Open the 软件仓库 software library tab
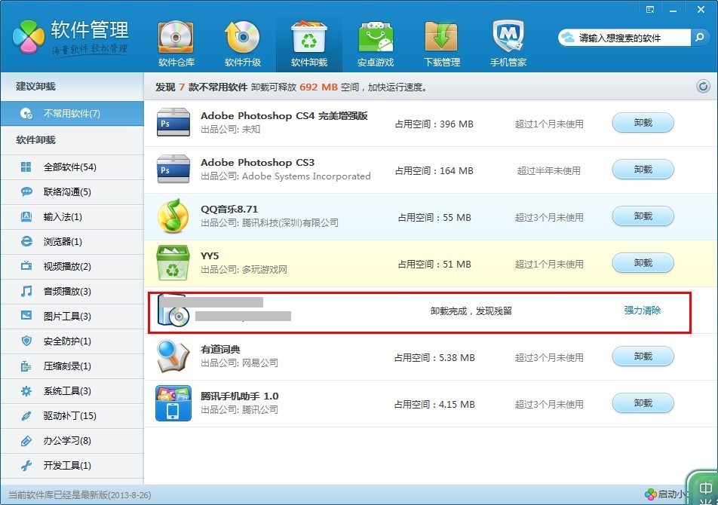This screenshot has height=505, width=718. pos(176,44)
